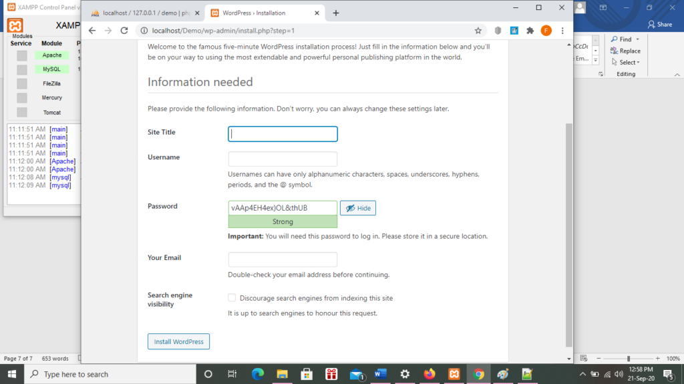Open the Mail app in taskbar
The image size is (684, 384).
coord(357,374)
